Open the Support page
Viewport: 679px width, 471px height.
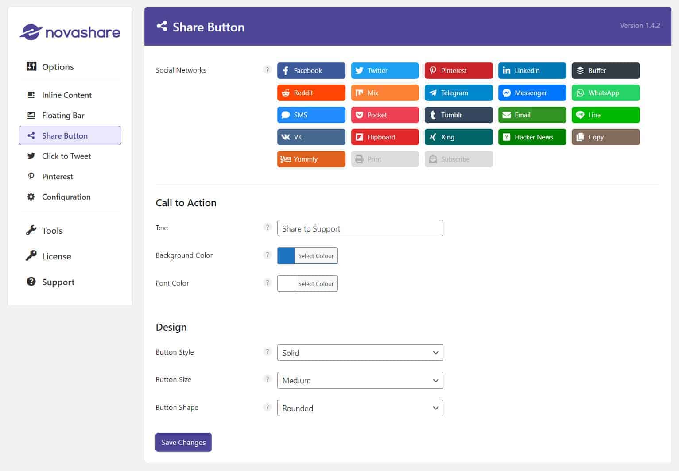click(x=58, y=282)
